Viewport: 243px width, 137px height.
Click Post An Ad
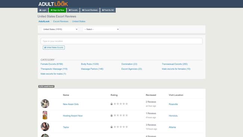tap(108, 10)
